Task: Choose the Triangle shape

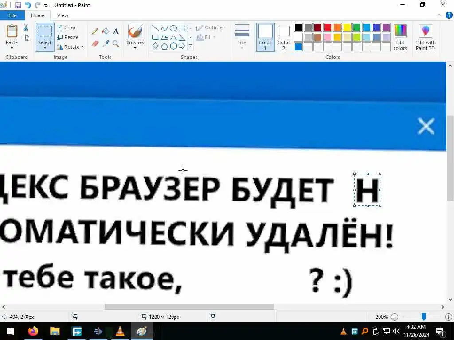Action: (x=173, y=37)
